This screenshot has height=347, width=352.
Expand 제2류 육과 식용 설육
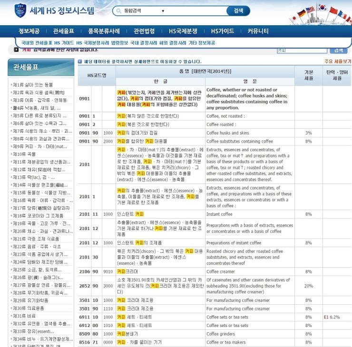[39, 93]
